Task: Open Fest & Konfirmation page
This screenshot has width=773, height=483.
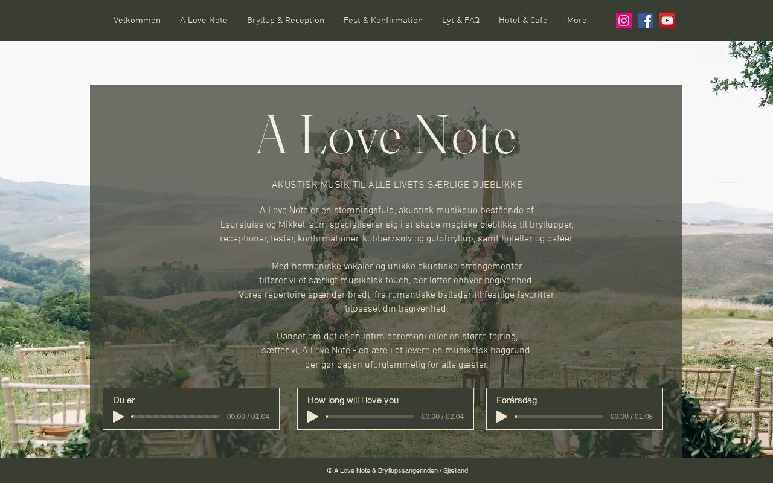Action: point(383,21)
